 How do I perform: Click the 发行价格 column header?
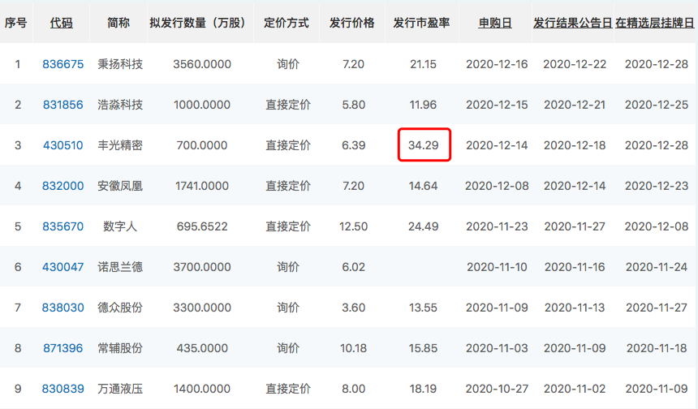351,23
